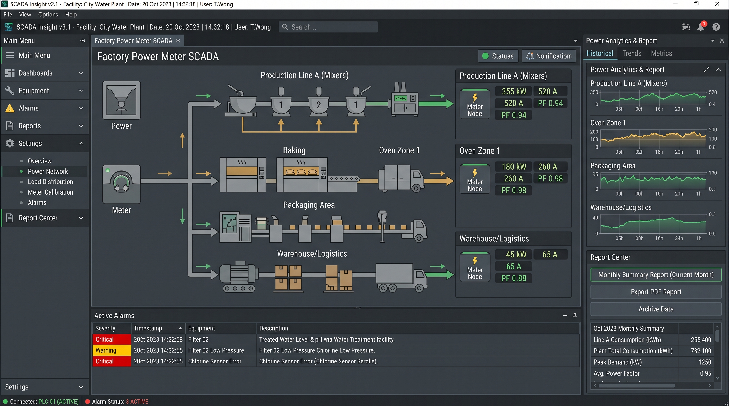Select Load Distribution under Settings
This screenshot has width=729, height=406.
coord(50,182)
